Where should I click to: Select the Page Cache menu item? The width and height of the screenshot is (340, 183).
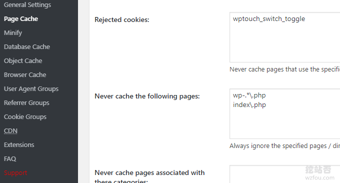pos(21,19)
